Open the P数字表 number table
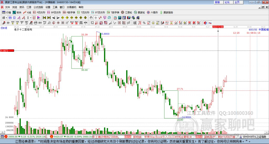This screenshot has width=269, height=144. click(69, 13)
